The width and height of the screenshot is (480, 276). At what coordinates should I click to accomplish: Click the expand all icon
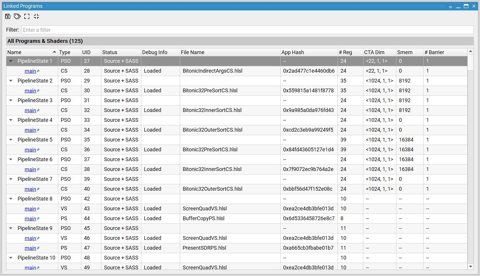pos(27,16)
